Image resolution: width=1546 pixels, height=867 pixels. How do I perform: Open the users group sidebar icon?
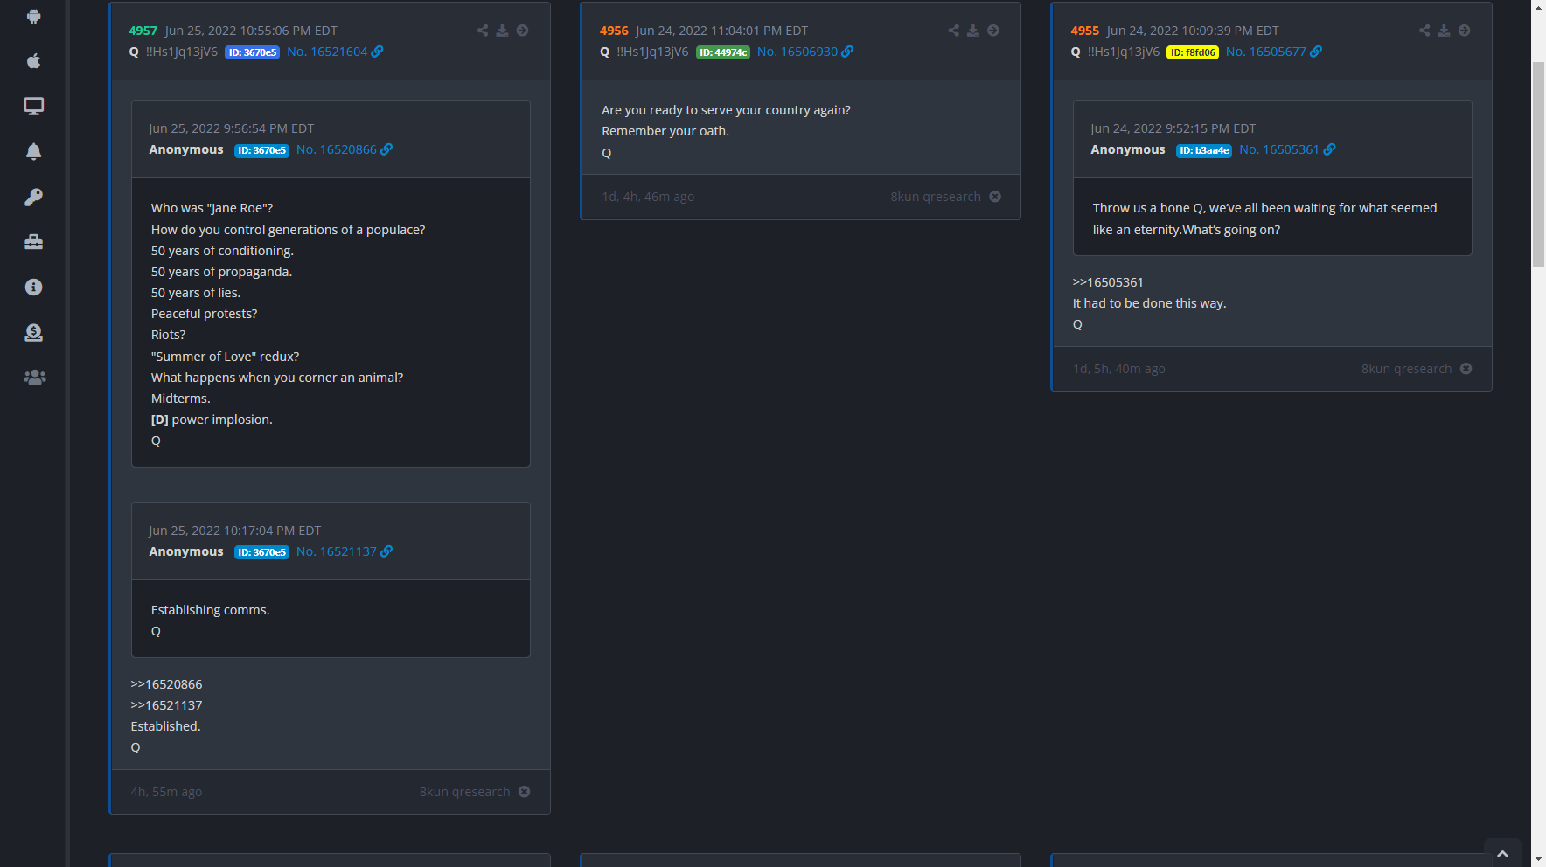(33, 378)
